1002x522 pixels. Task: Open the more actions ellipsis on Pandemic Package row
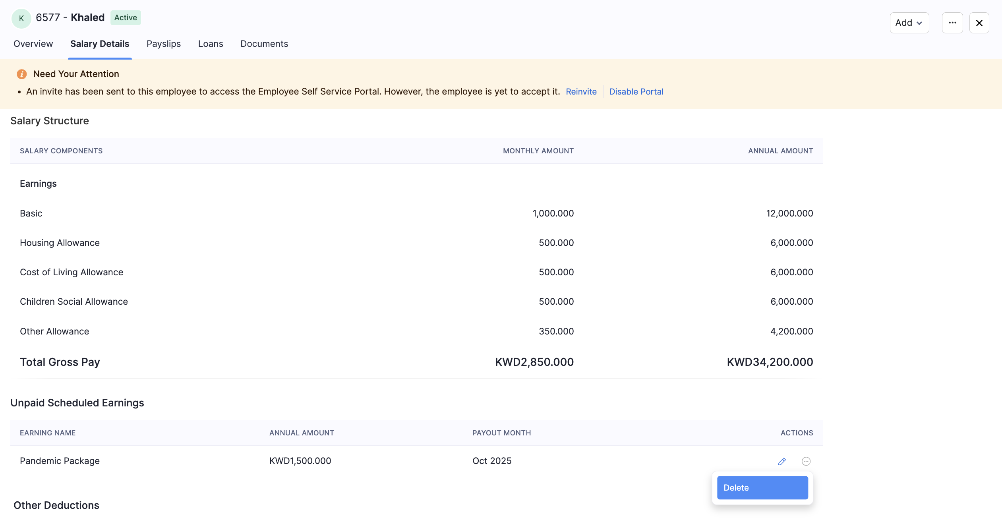(x=807, y=461)
